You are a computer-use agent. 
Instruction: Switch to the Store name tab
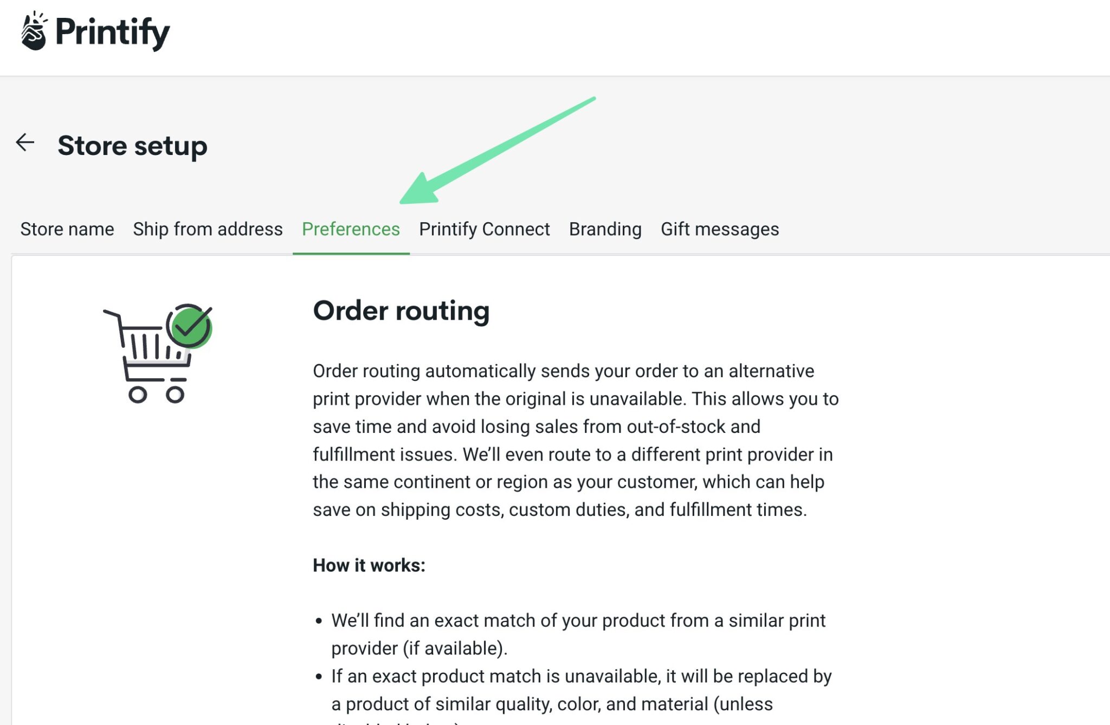click(67, 229)
